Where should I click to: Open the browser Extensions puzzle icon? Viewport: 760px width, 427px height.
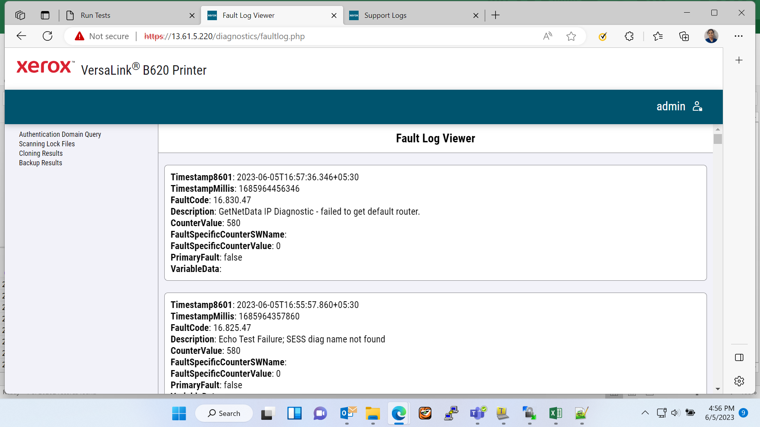pos(629,36)
